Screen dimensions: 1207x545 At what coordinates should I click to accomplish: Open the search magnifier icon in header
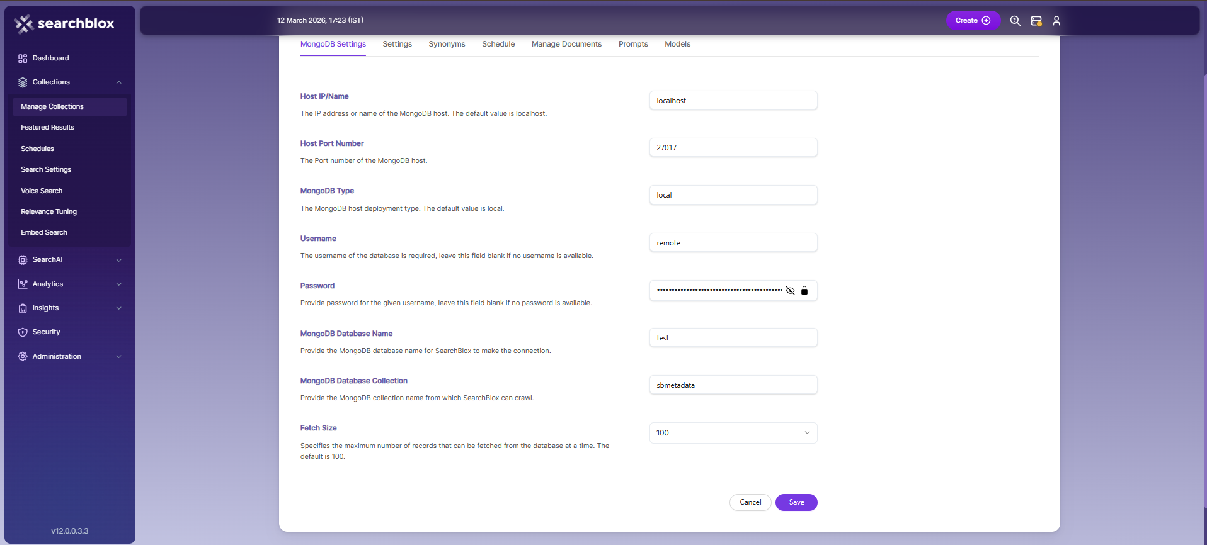point(1015,21)
